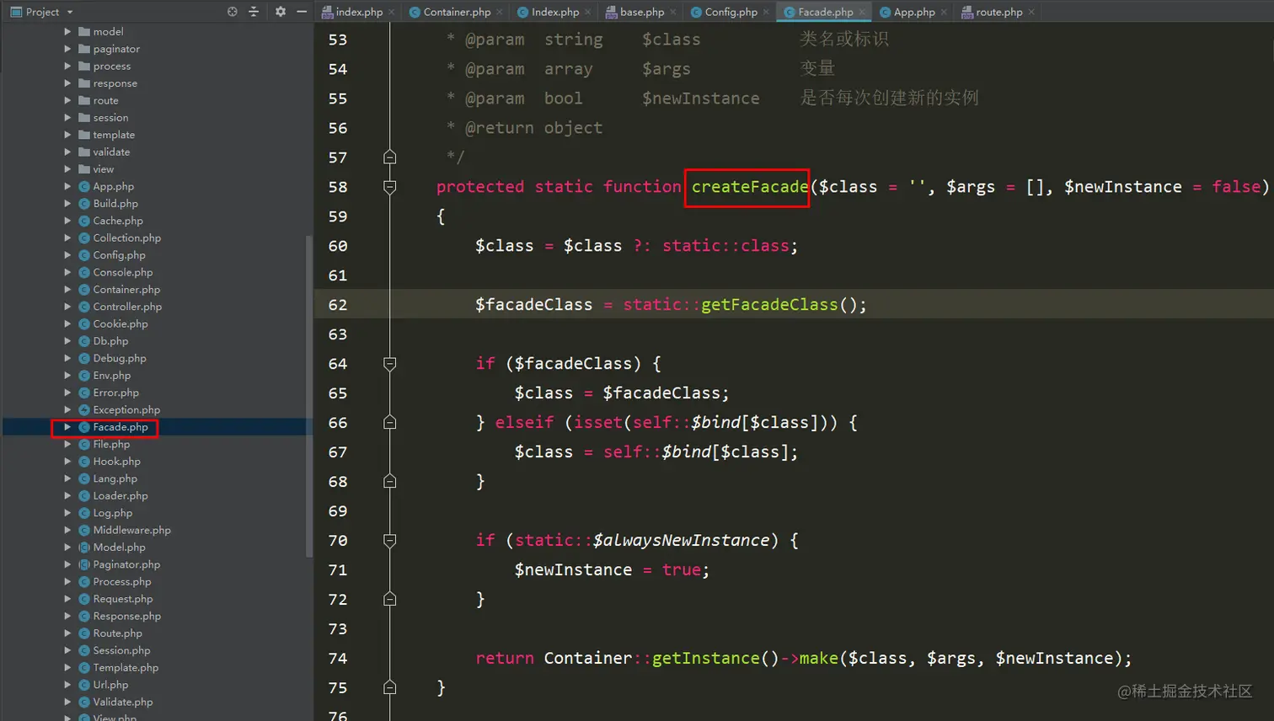Click $alwaysNewInstance on line 70
Image resolution: width=1274 pixels, height=721 pixels.
[x=682, y=541]
